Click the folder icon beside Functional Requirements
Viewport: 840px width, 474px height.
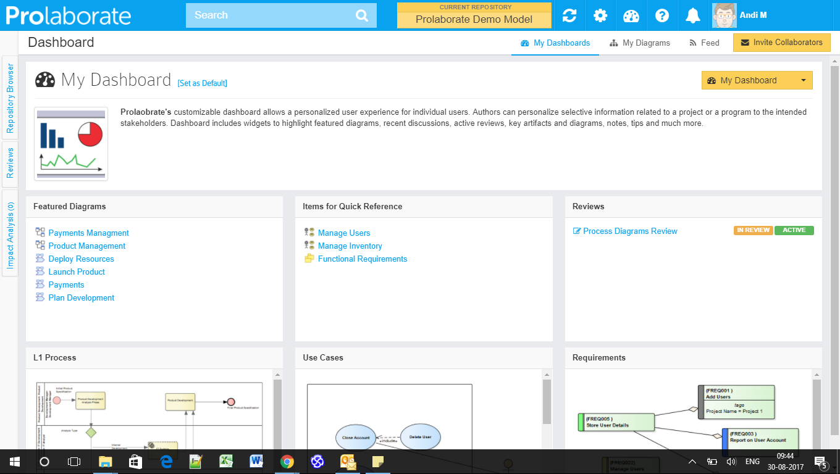(x=309, y=259)
